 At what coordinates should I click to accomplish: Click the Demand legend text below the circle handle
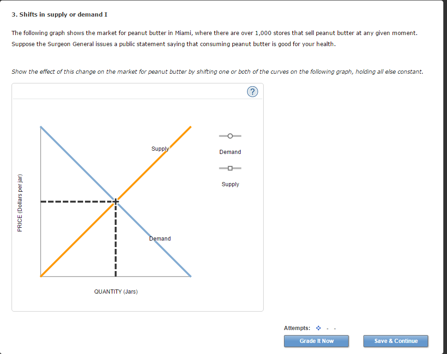[x=230, y=152]
